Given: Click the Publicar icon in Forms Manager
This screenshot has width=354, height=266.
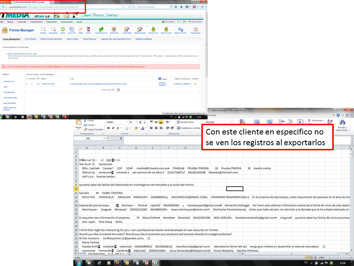Looking at the screenshot, I should point(43,30).
